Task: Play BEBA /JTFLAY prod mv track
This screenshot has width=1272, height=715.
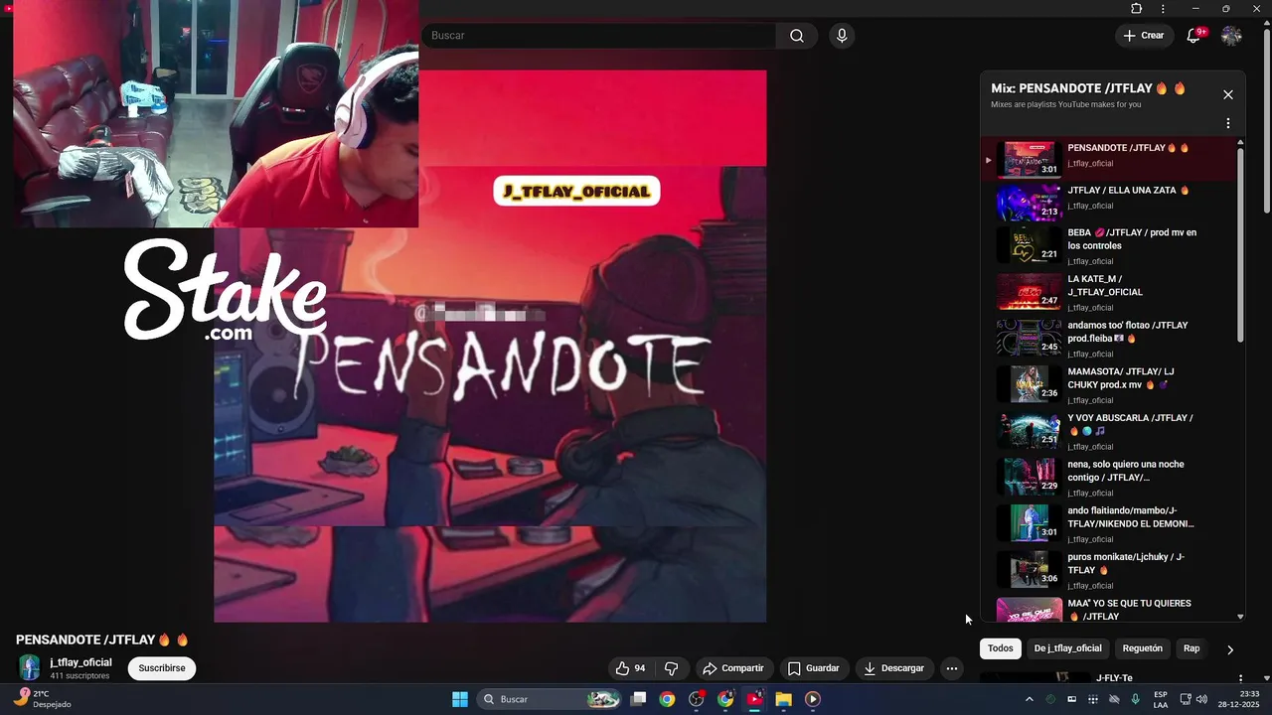Action: [1110, 246]
